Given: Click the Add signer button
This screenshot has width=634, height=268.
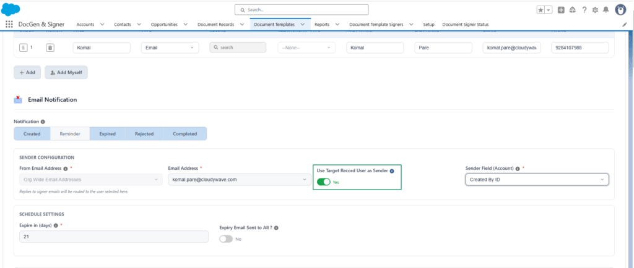Looking at the screenshot, I should [x=27, y=72].
